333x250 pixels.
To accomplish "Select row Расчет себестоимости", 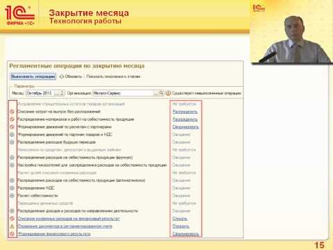I will (37, 196).
